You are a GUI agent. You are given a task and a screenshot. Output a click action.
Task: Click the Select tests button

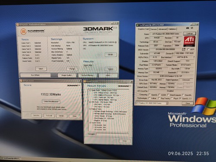[41, 69]
